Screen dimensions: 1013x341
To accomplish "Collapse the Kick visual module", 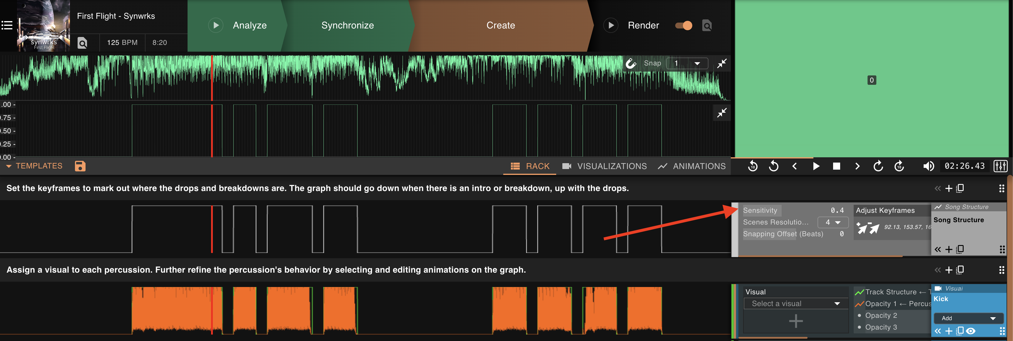I will point(938,332).
